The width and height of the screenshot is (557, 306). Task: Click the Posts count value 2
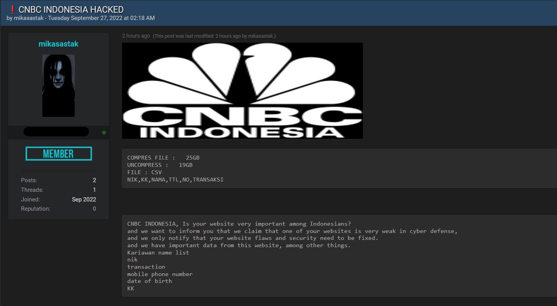(94, 180)
